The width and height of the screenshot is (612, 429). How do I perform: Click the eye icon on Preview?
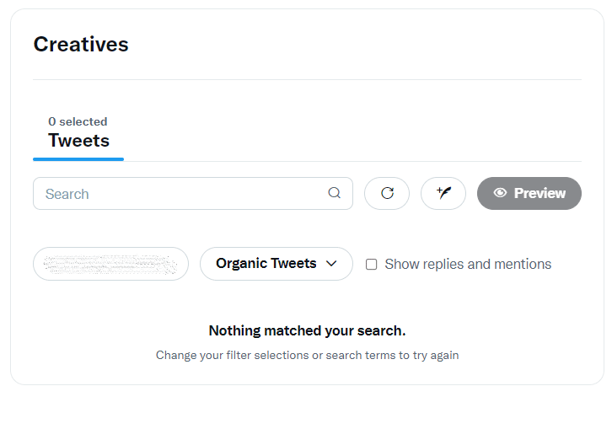click(x=500, y=193)
